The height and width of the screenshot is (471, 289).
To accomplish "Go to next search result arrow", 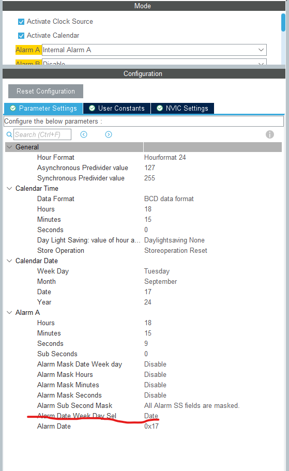I will point(109,134).
